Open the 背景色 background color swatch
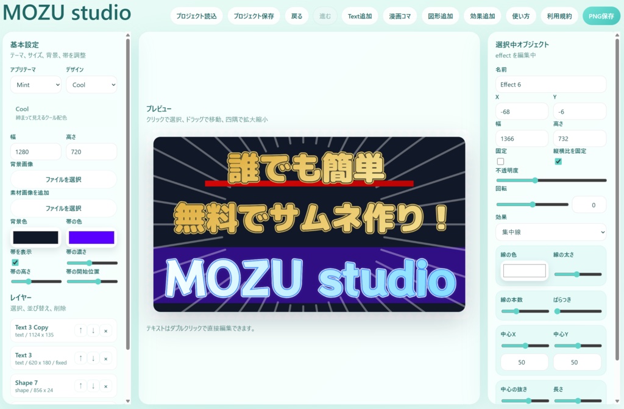Image resolution: width=624 pixels, height=409 pixels. [35, 237]
